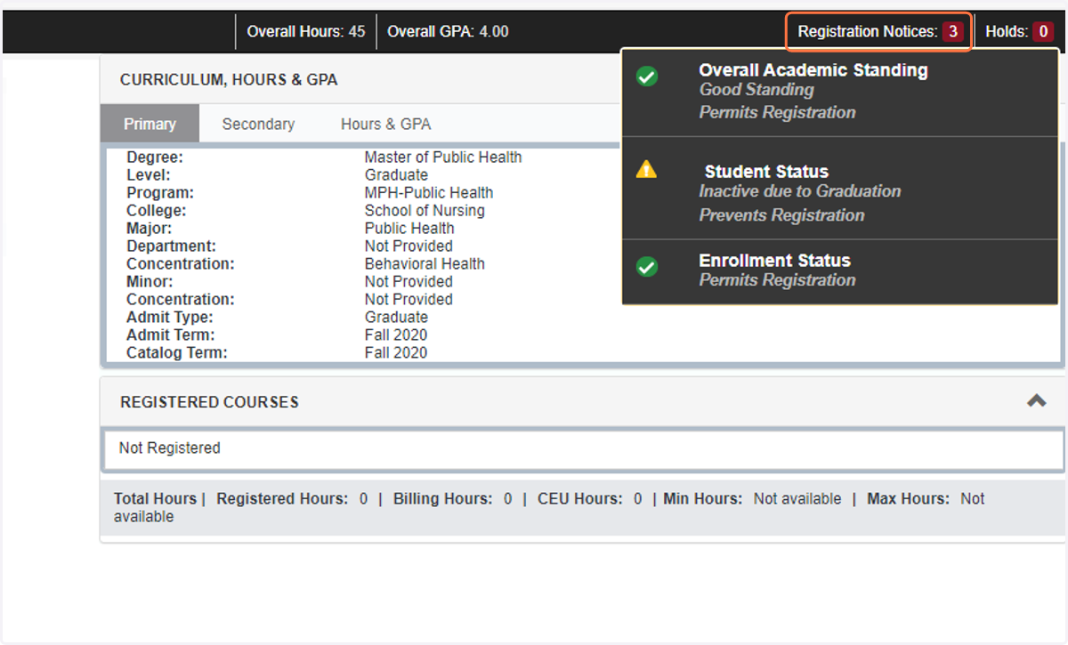Click the Overall GPA: 4.00 indicator
Viewport: 1068px width, 645px height.
coord(448,32)
